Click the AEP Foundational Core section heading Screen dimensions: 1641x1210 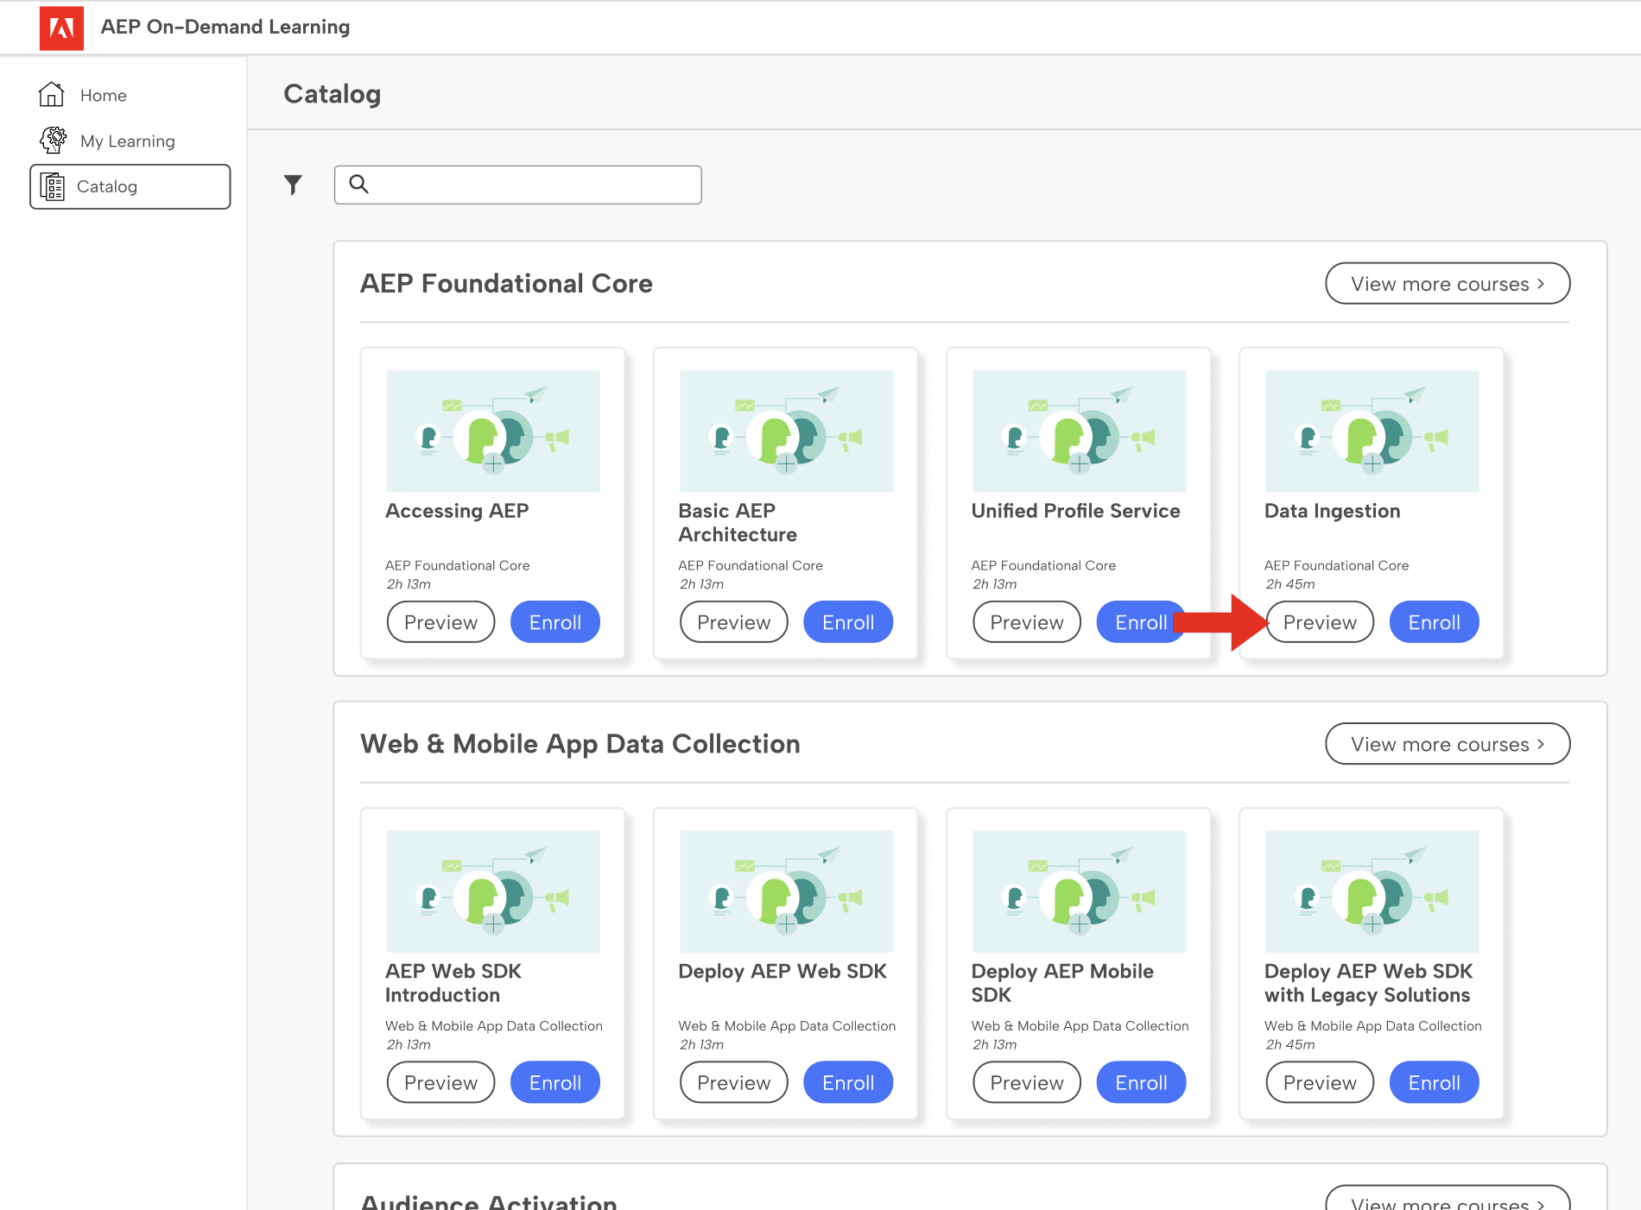point(506,284)
